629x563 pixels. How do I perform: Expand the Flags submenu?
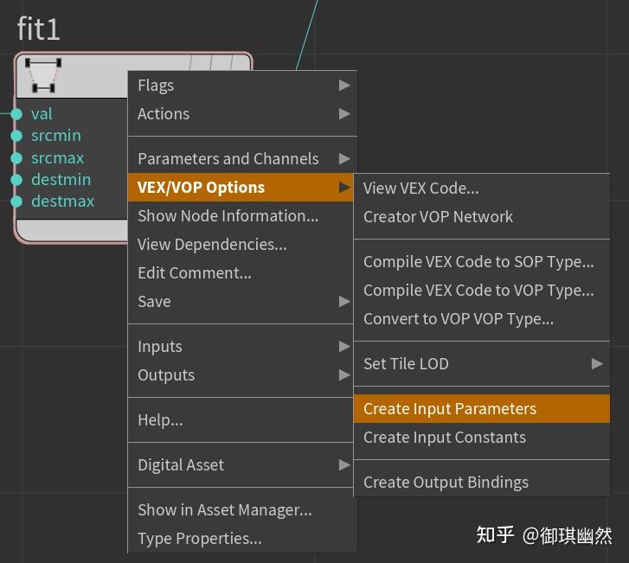242,85
